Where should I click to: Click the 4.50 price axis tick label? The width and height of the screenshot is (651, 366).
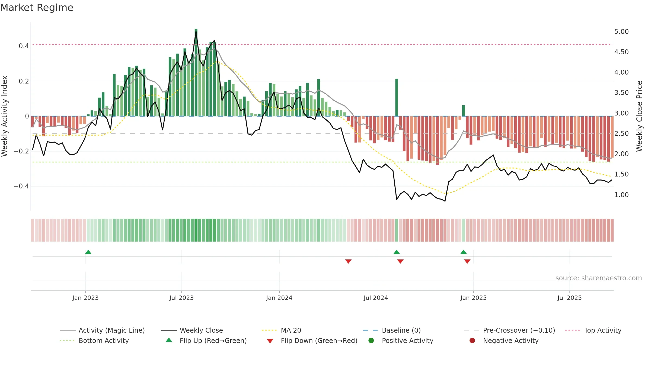621,52
